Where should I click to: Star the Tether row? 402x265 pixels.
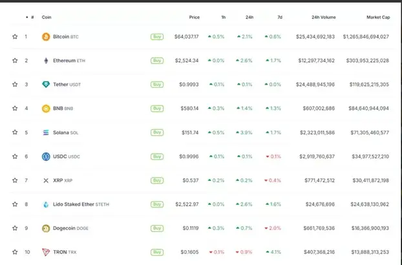point(15,84)
